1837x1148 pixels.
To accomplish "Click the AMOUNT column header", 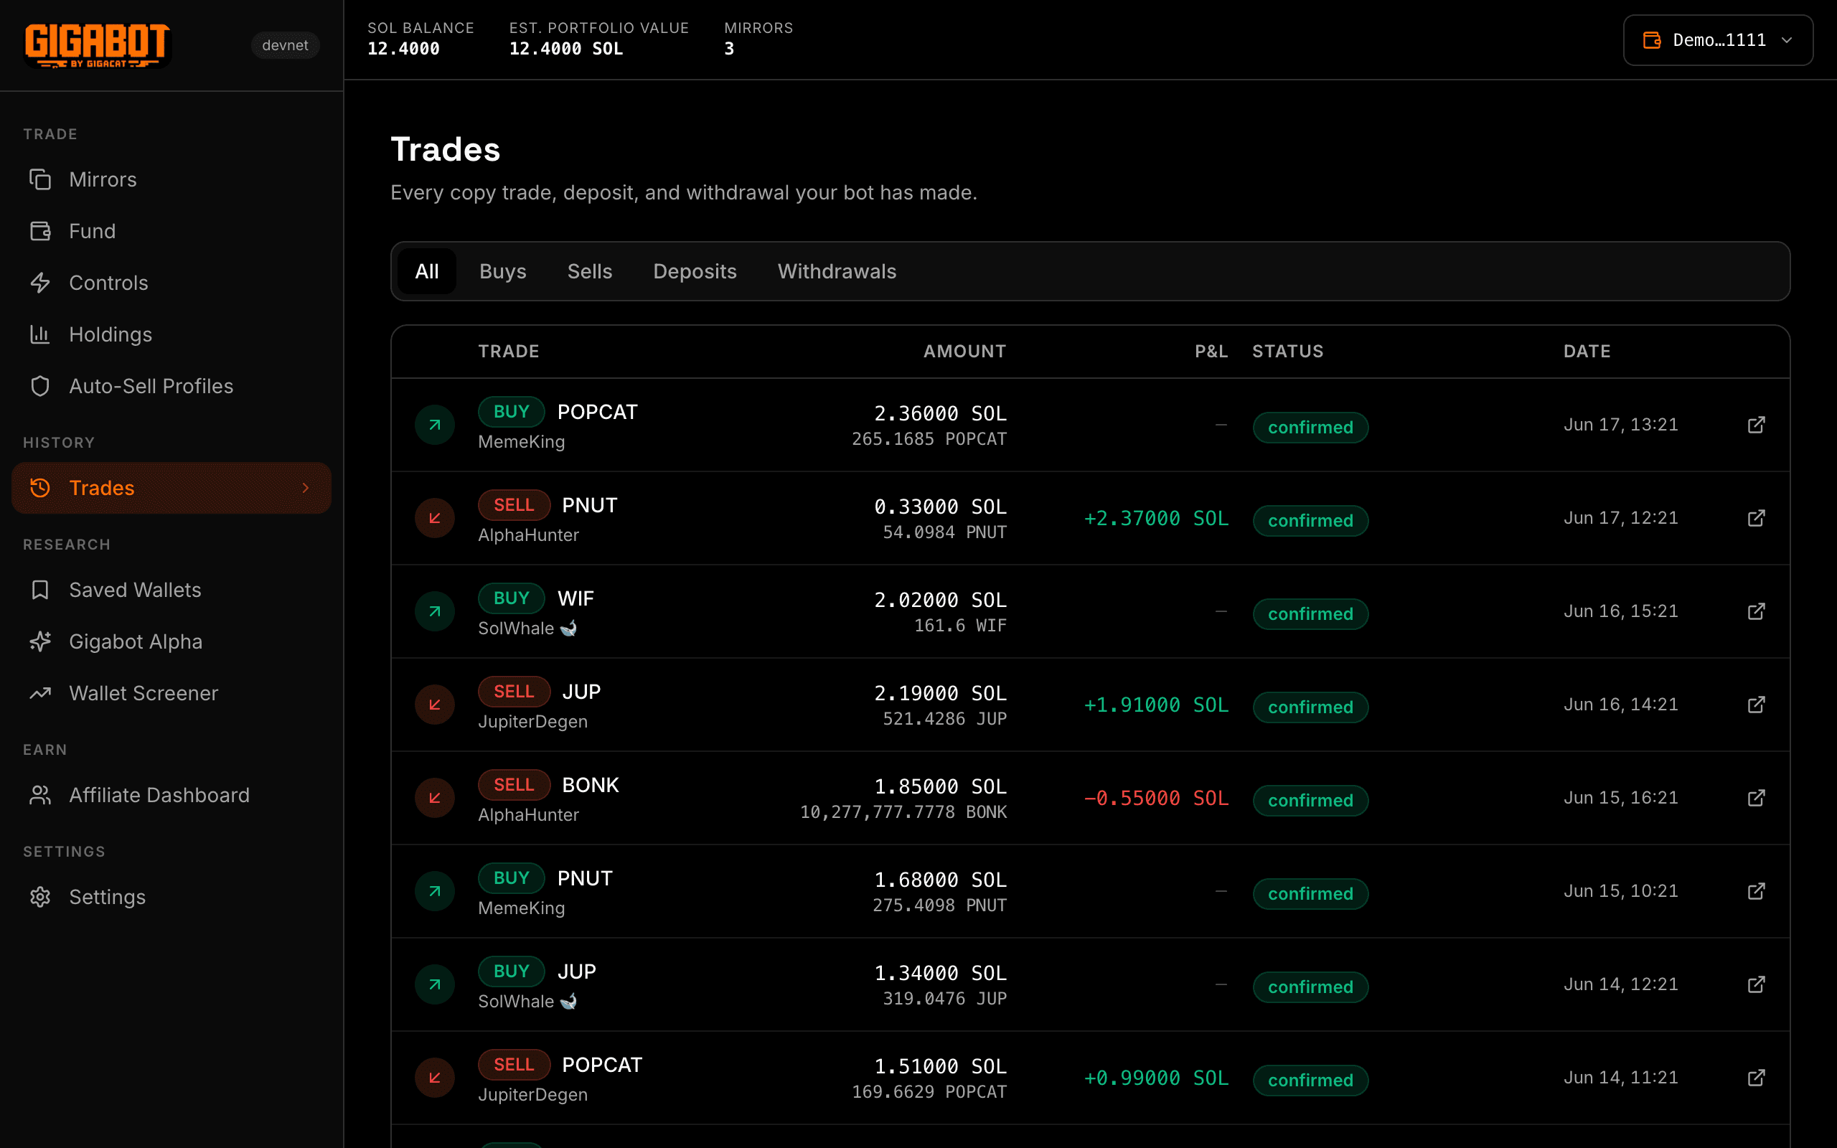I will pyautogui.click(x=965, y=352).
